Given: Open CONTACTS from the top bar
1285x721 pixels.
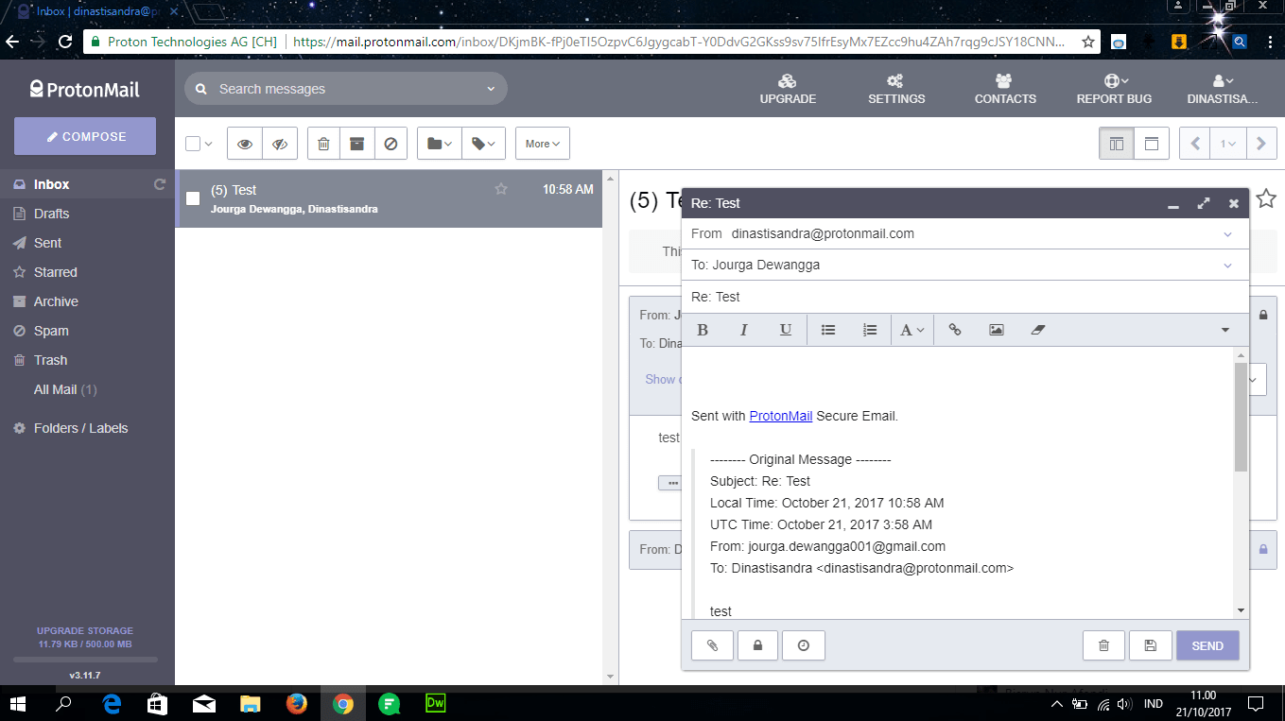Looking at the screenshot, I should pos(1005,89).
